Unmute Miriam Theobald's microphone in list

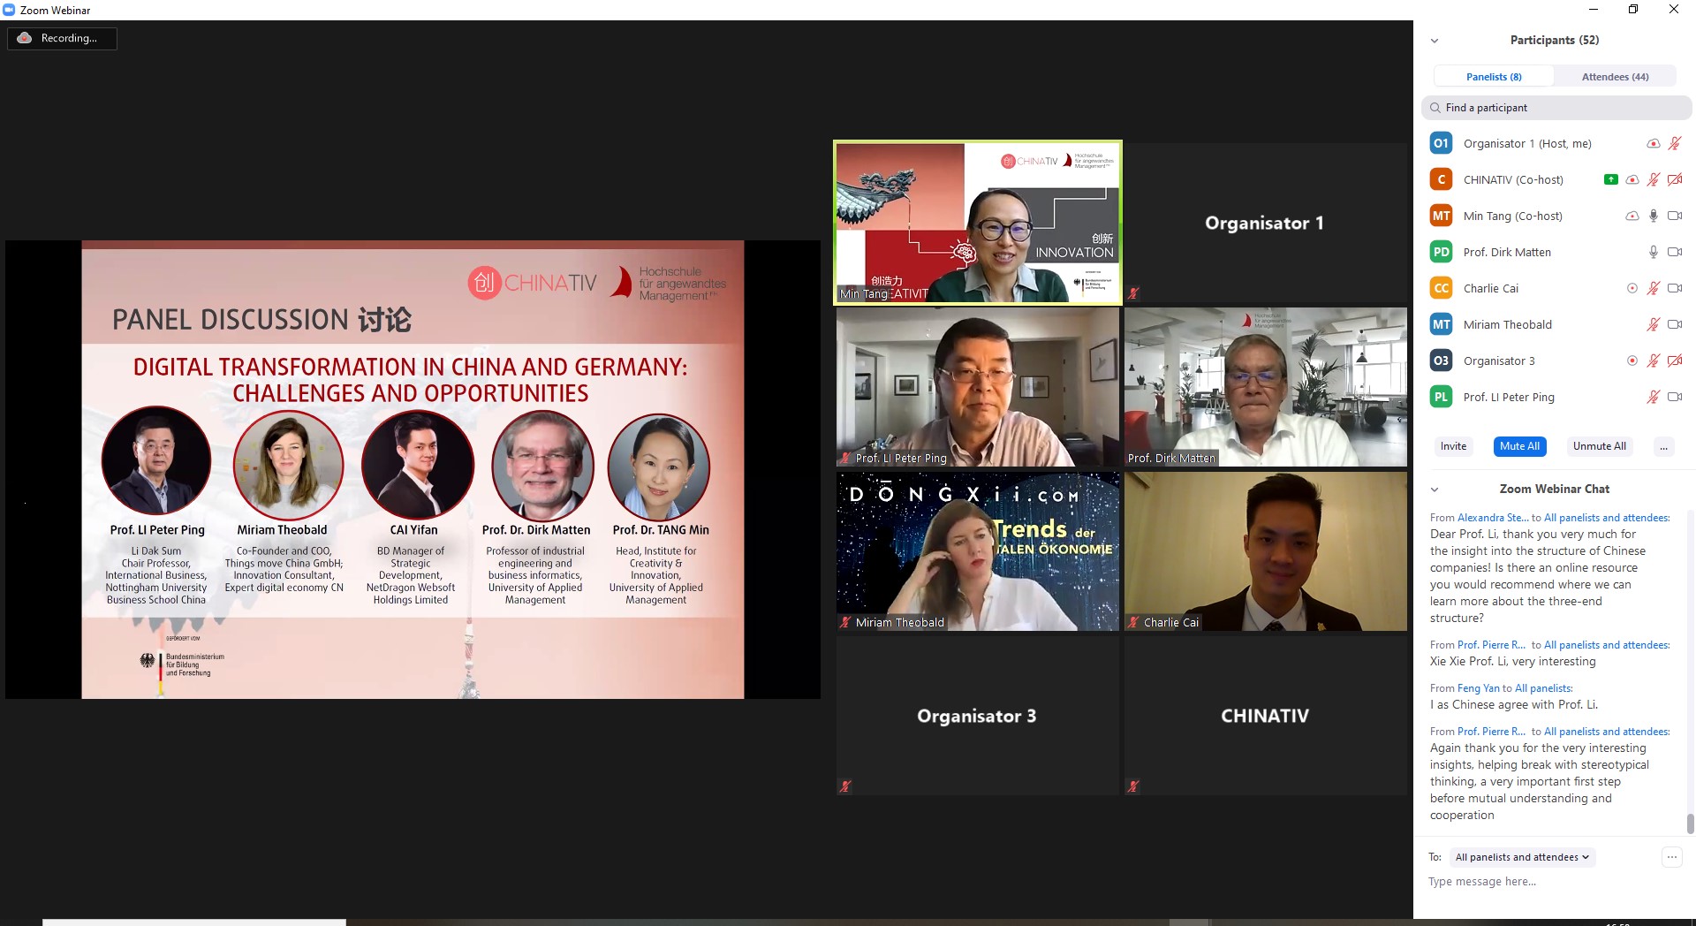tap(1654, 324)
